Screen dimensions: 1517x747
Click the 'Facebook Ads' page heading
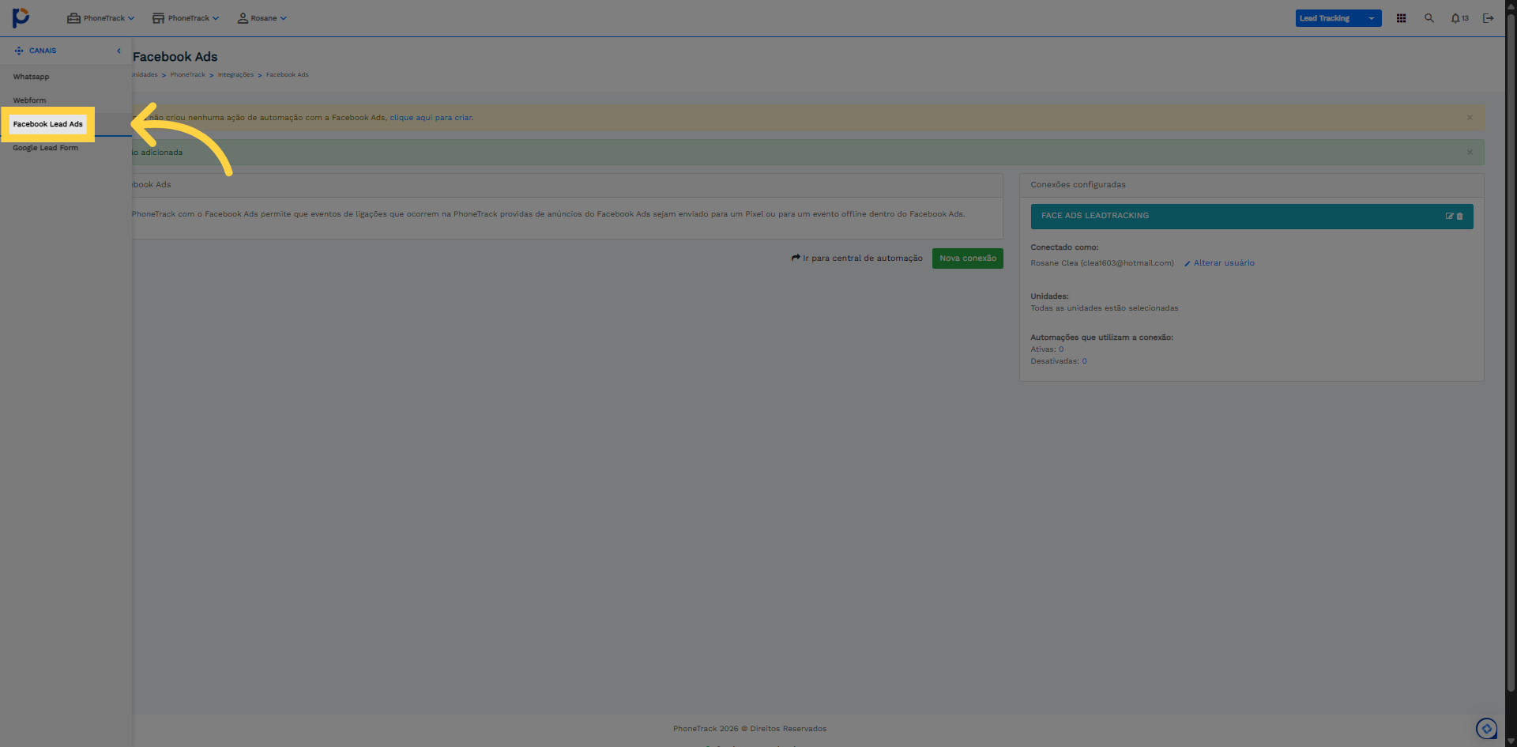[175, 57]
